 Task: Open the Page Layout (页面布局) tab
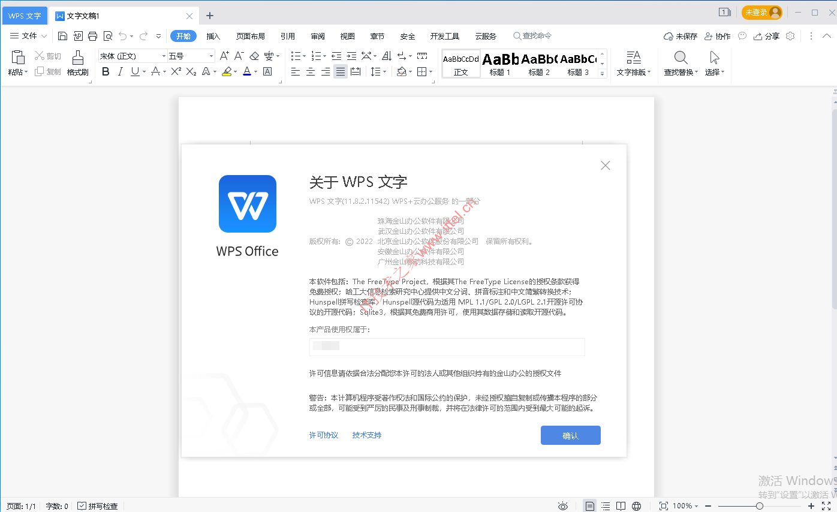[x=251, y=36]
